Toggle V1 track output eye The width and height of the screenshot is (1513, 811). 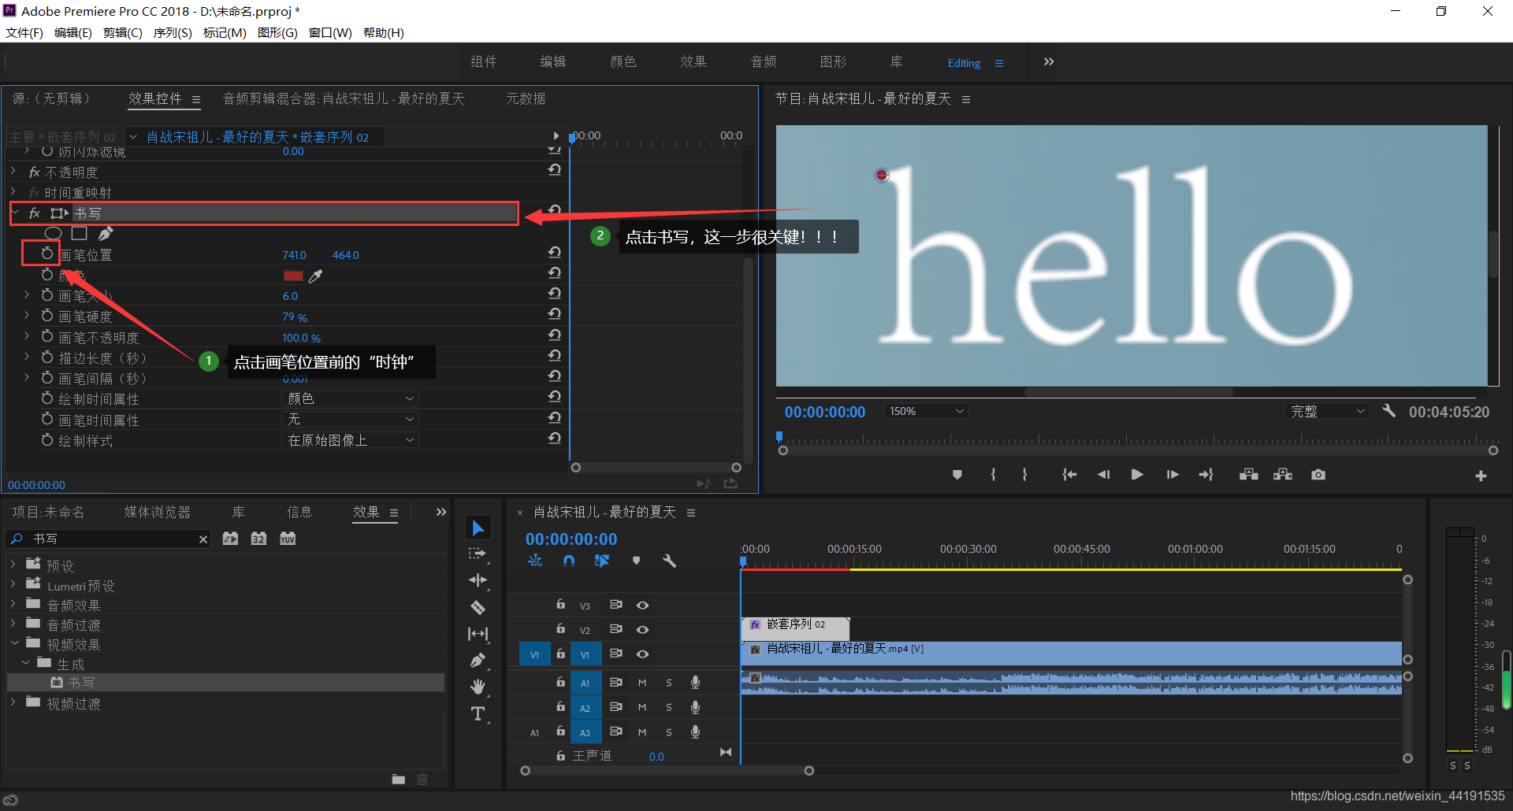pos(643,654)
